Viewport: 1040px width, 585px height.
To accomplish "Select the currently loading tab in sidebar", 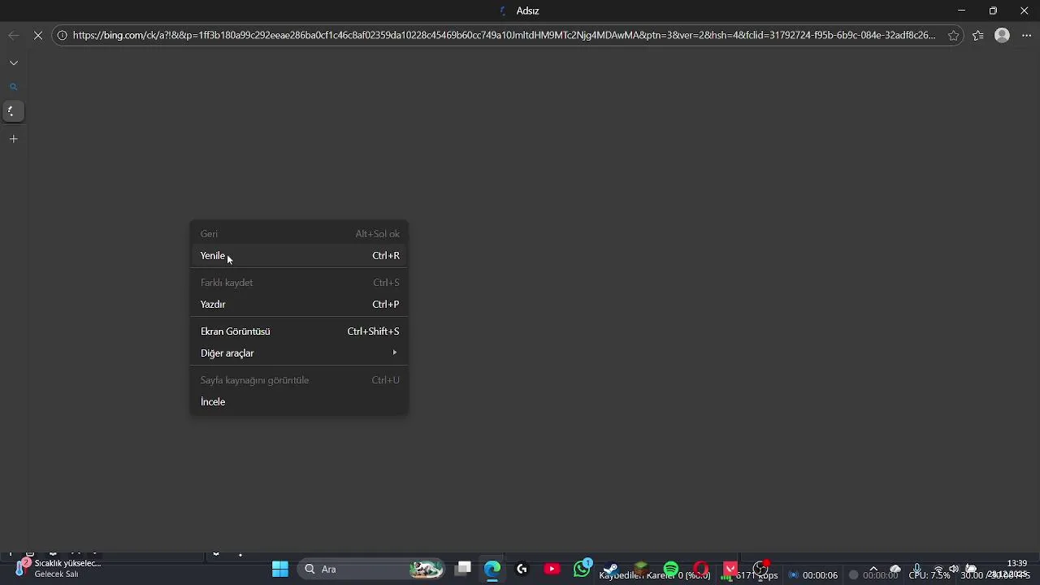I will (x=12, y=111).
